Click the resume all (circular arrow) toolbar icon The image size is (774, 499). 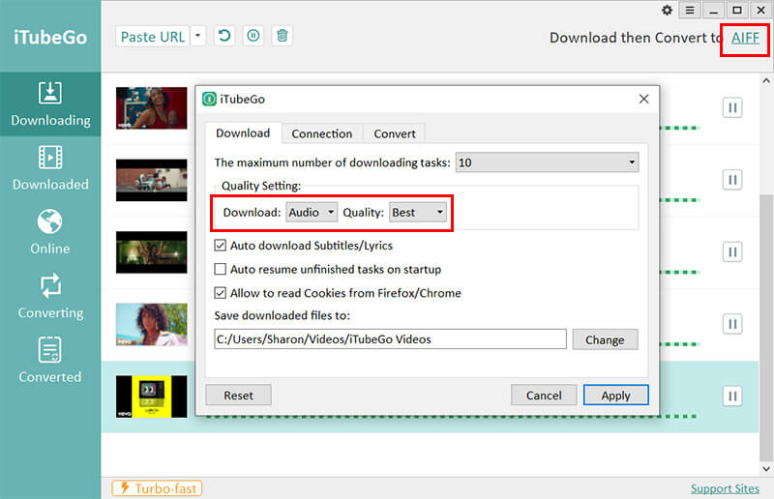224,36
